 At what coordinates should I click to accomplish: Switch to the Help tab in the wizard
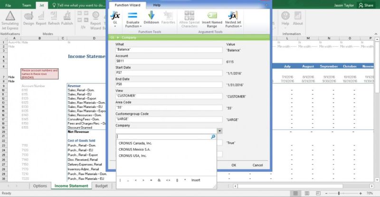tap(157, 5)
